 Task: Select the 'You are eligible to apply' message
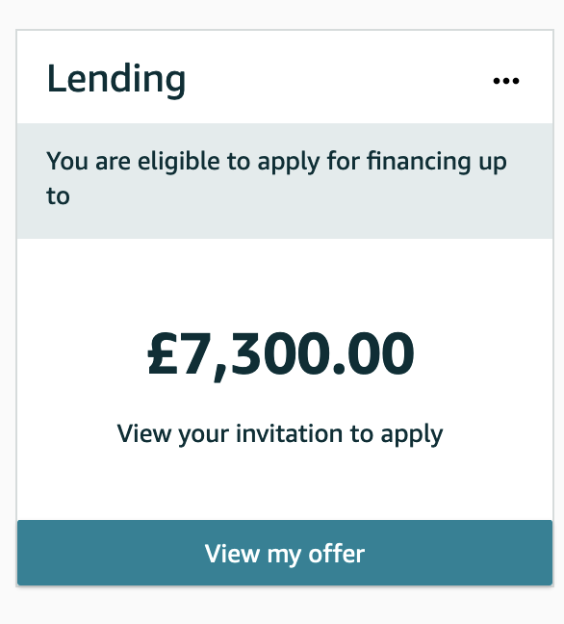pyautogui.click(x=276, y=178)
